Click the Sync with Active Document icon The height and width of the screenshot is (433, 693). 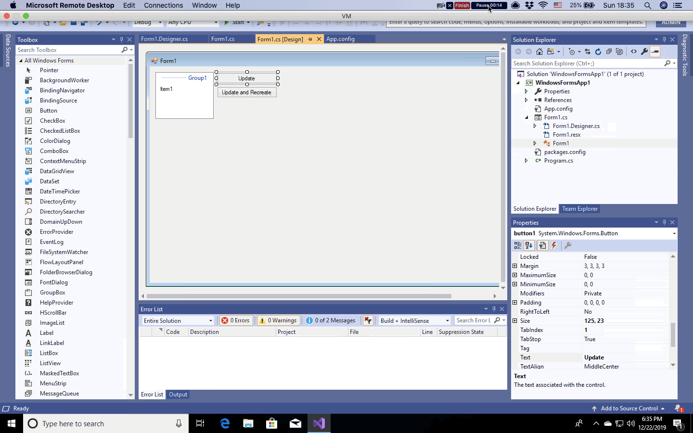pos(587,51)
